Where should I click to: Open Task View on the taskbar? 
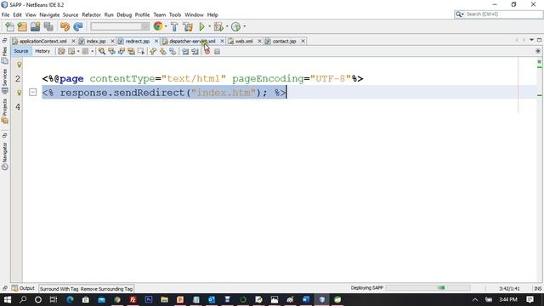pos(54,299)
